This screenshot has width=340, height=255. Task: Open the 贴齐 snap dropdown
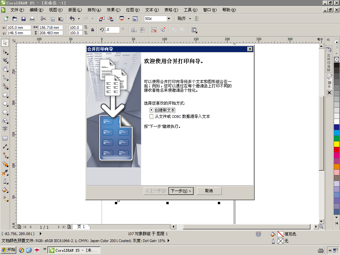[190, 19]
